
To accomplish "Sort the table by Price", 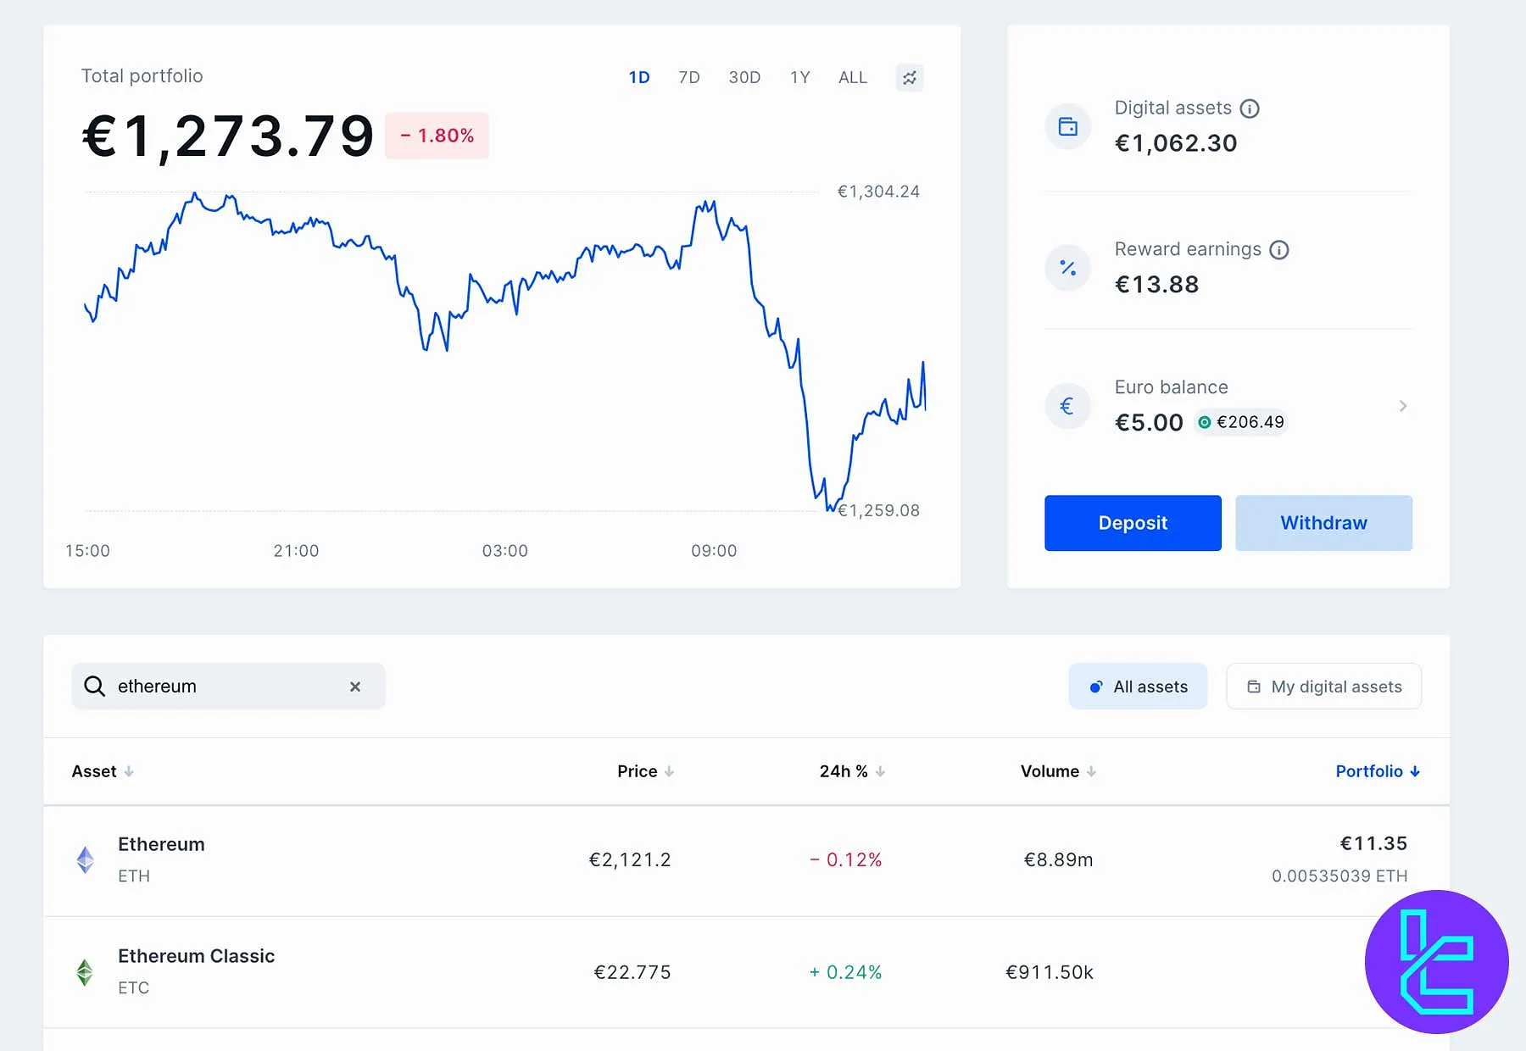I will 645,771.
